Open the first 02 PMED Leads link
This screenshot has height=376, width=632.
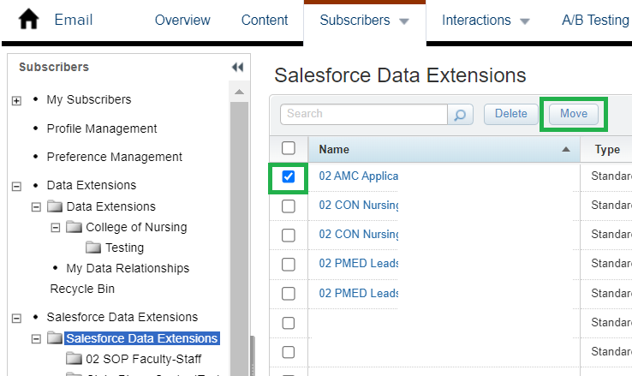tap(358, 263)
